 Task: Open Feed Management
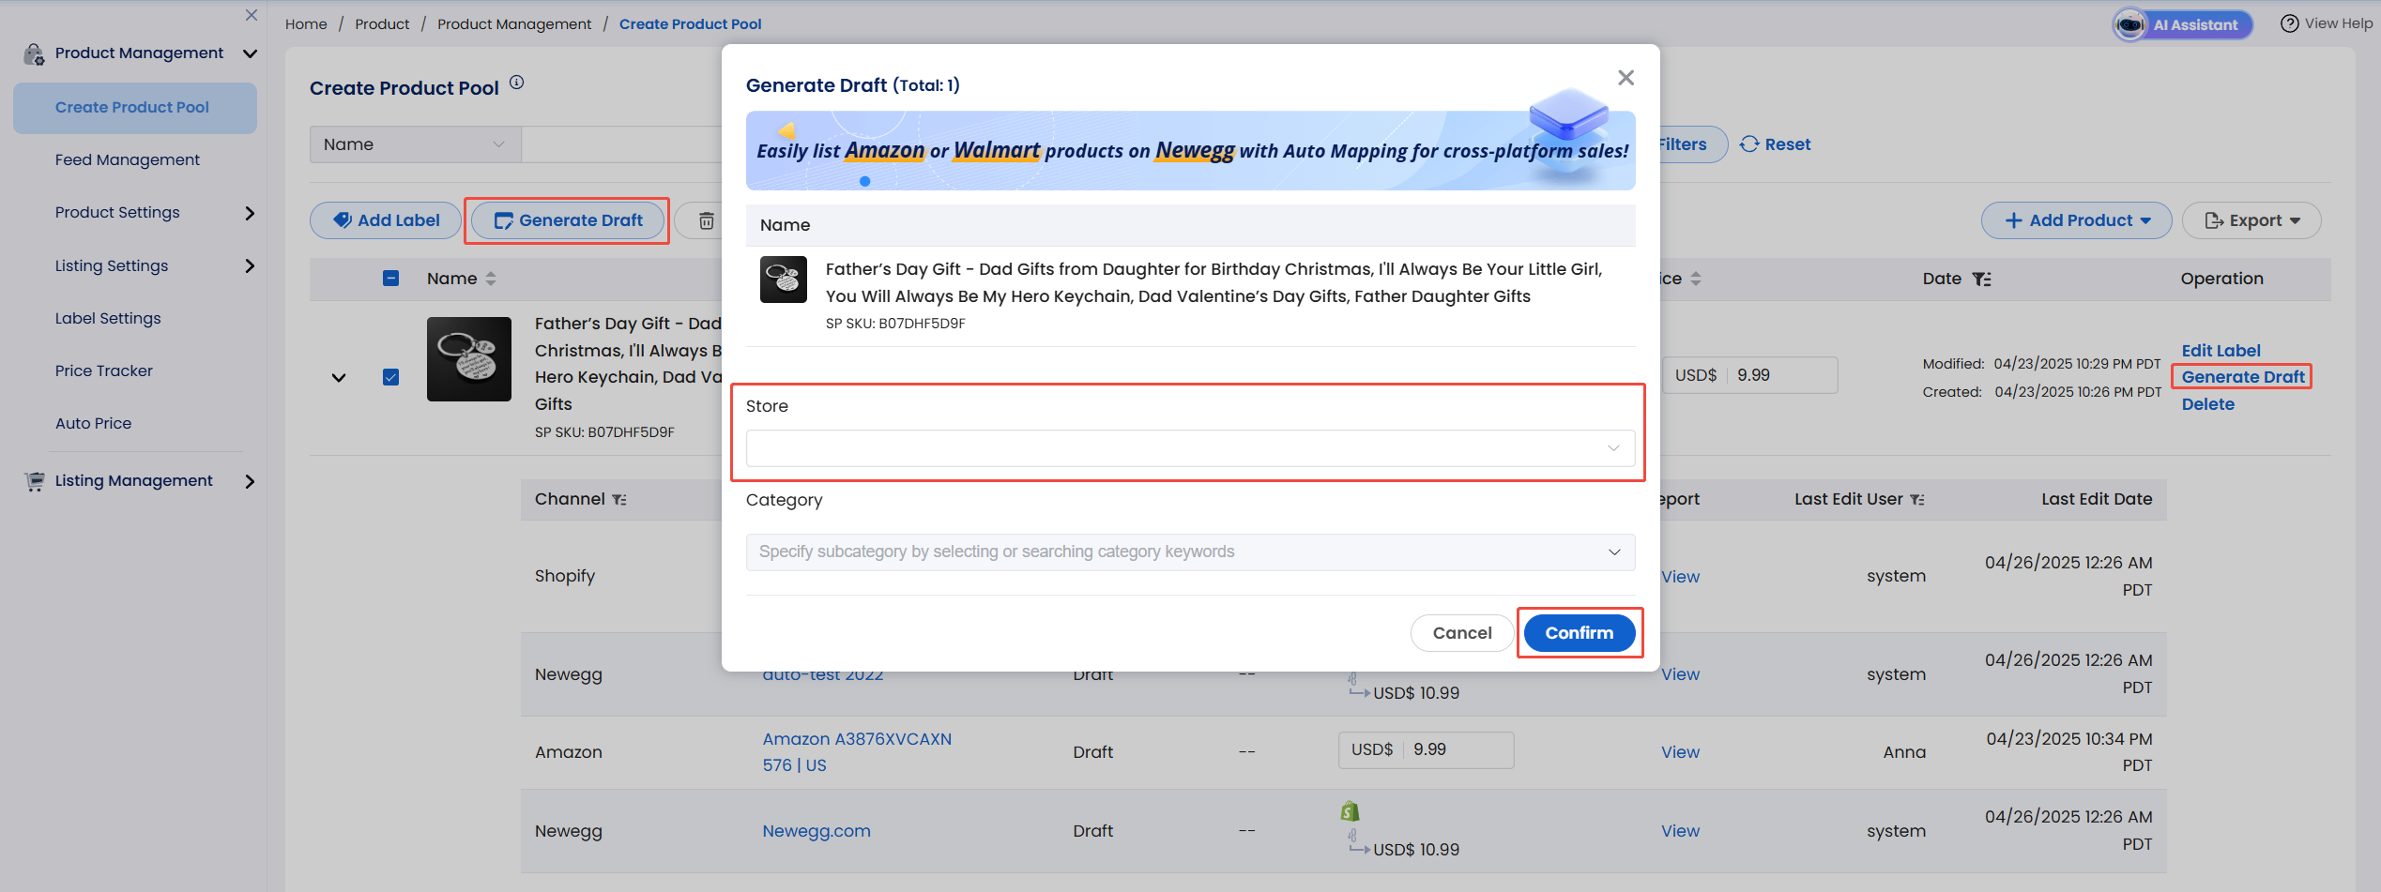click(128, 160)
